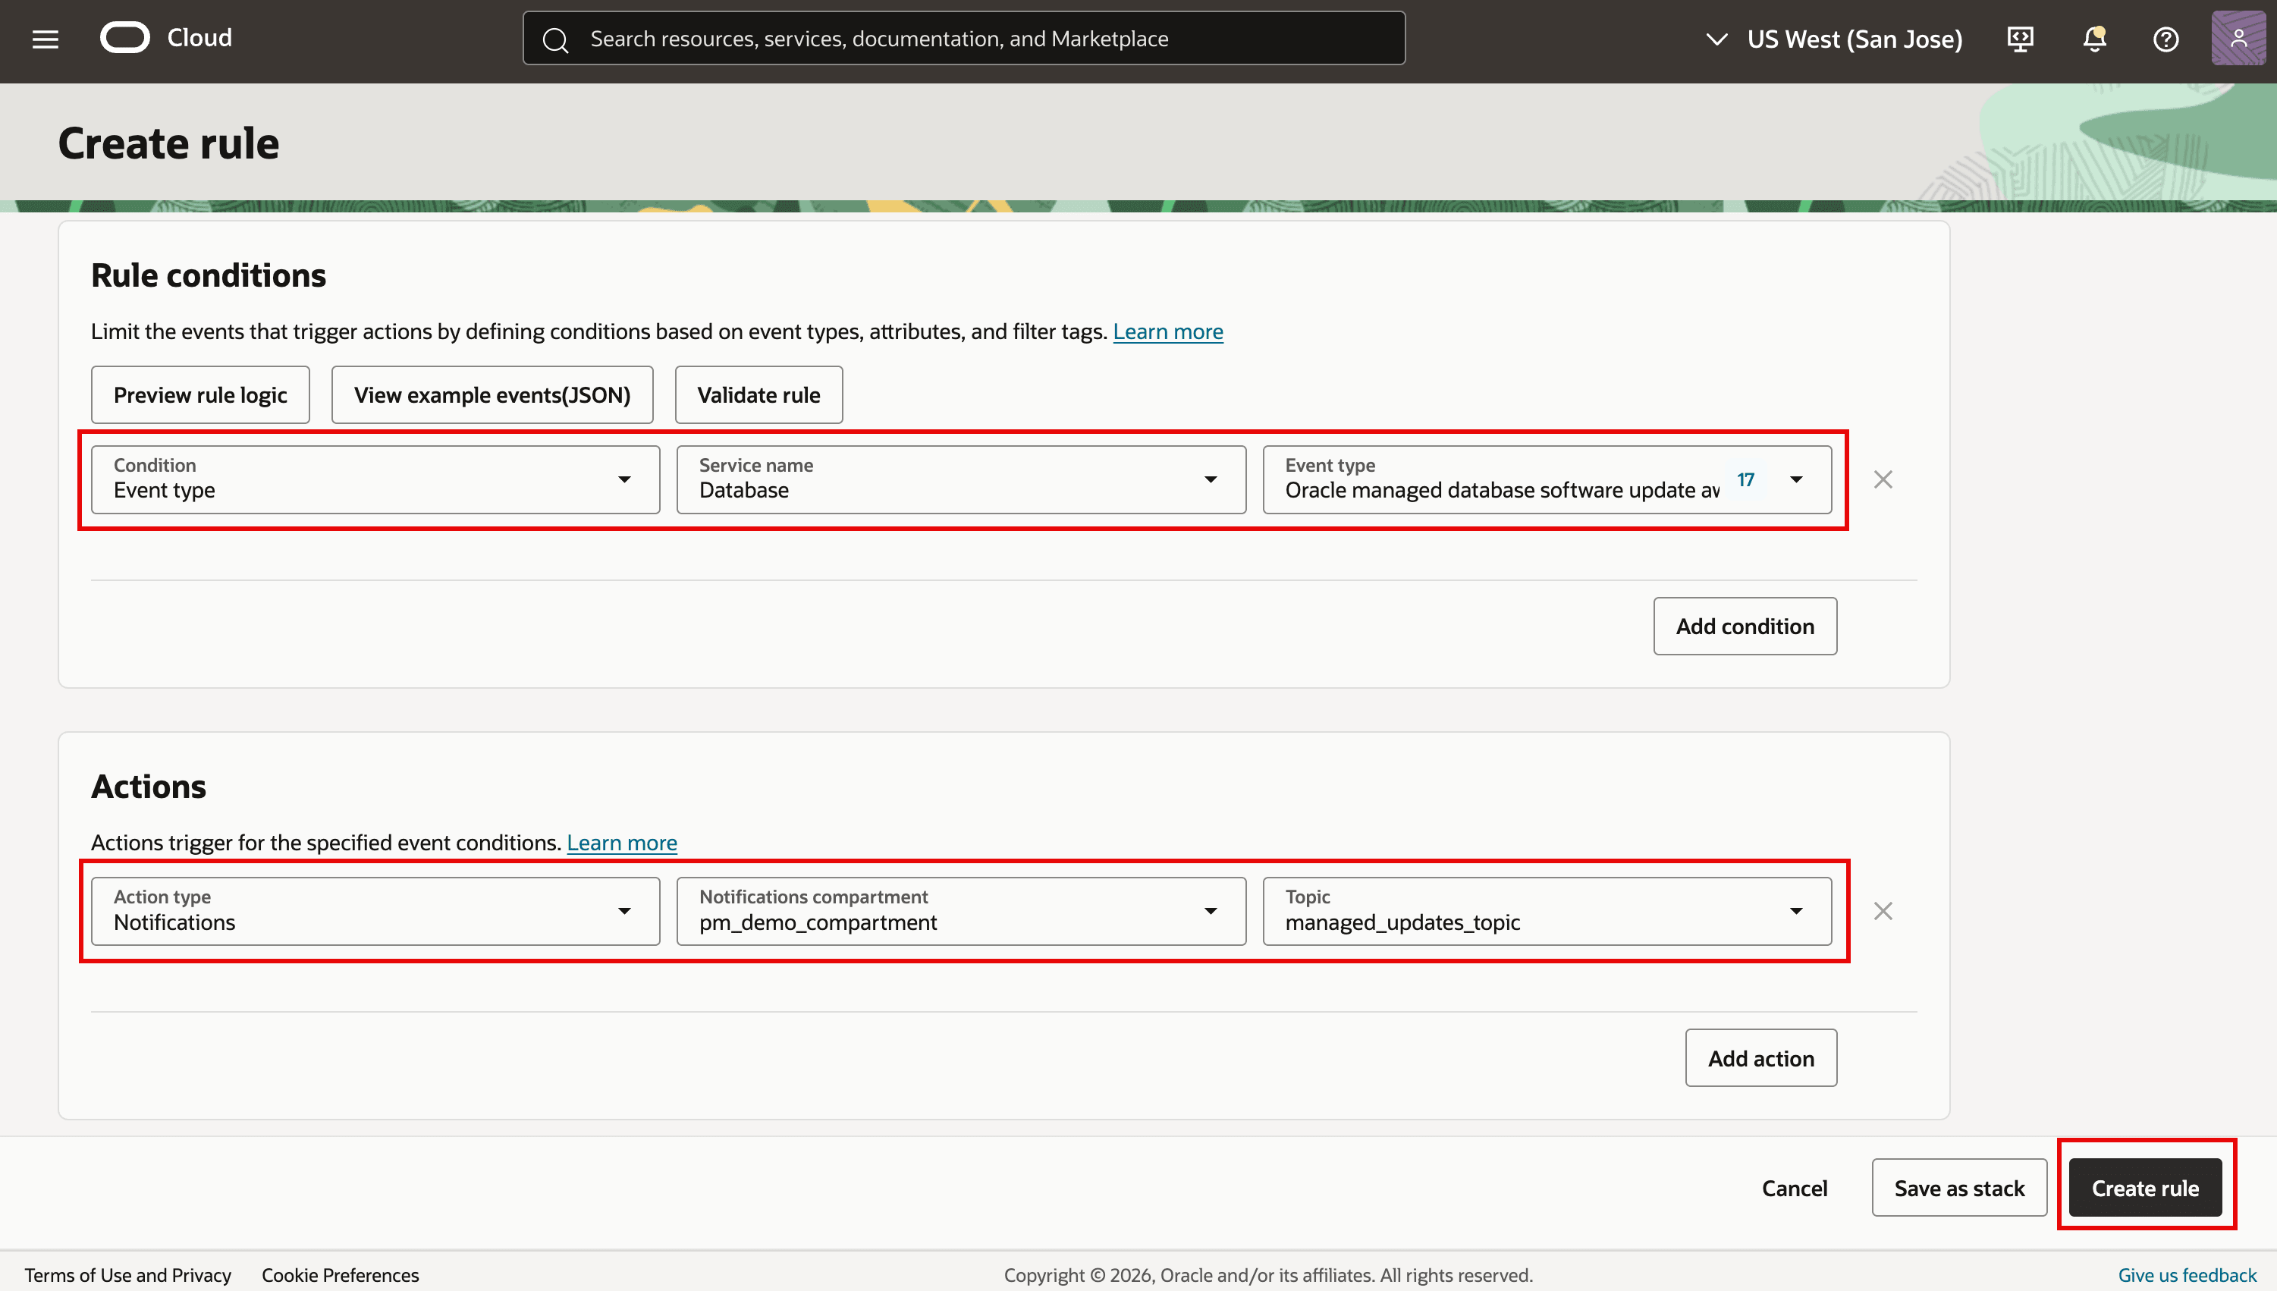Viewport: 2277px width, 1291px height.
Task: Open the hamburger navigation menu
Action: click(x=46, y=39)
